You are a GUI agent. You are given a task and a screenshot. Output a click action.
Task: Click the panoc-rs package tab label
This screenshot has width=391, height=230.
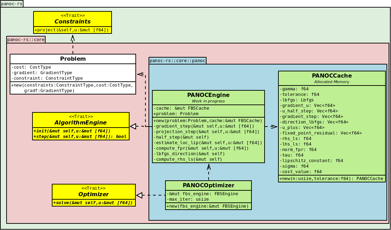11,4
